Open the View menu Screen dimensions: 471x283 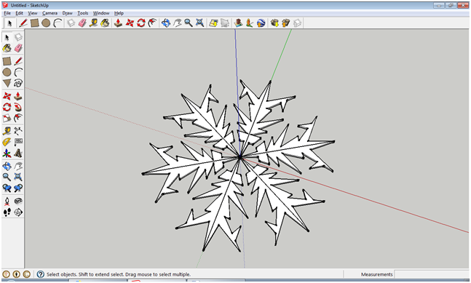[33, 13]
